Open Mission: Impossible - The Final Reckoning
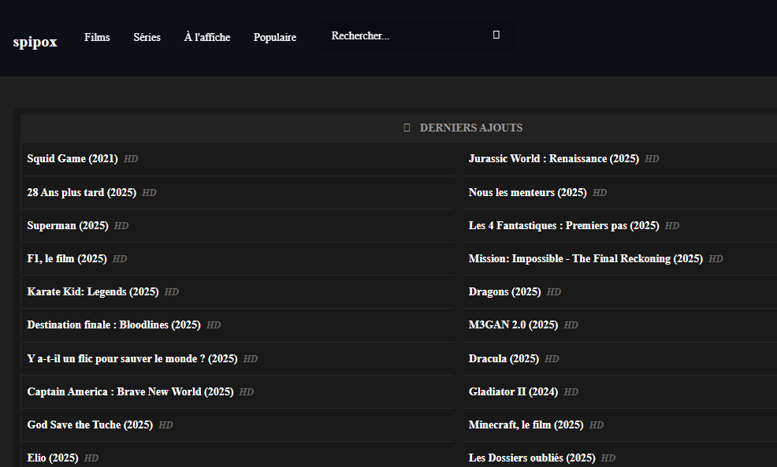The height and width of the screenshot is (467, 777). 586,259
